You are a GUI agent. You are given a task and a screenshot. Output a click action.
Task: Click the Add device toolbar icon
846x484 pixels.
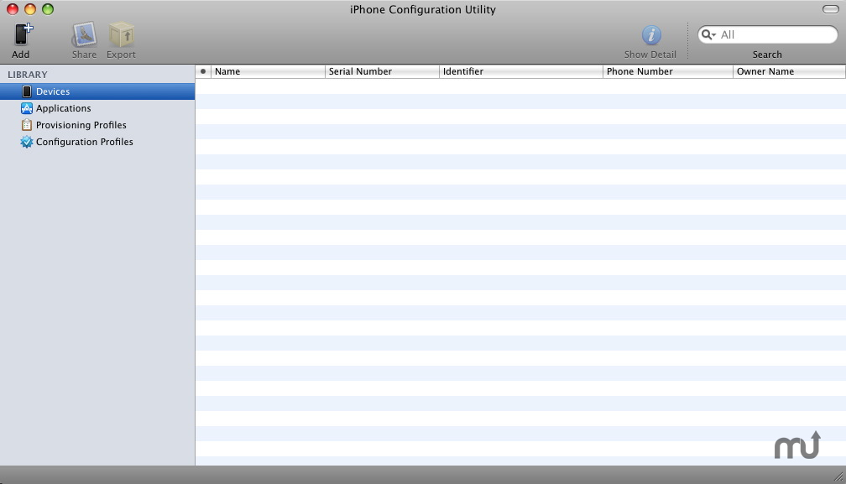click(x=23, y=34)
